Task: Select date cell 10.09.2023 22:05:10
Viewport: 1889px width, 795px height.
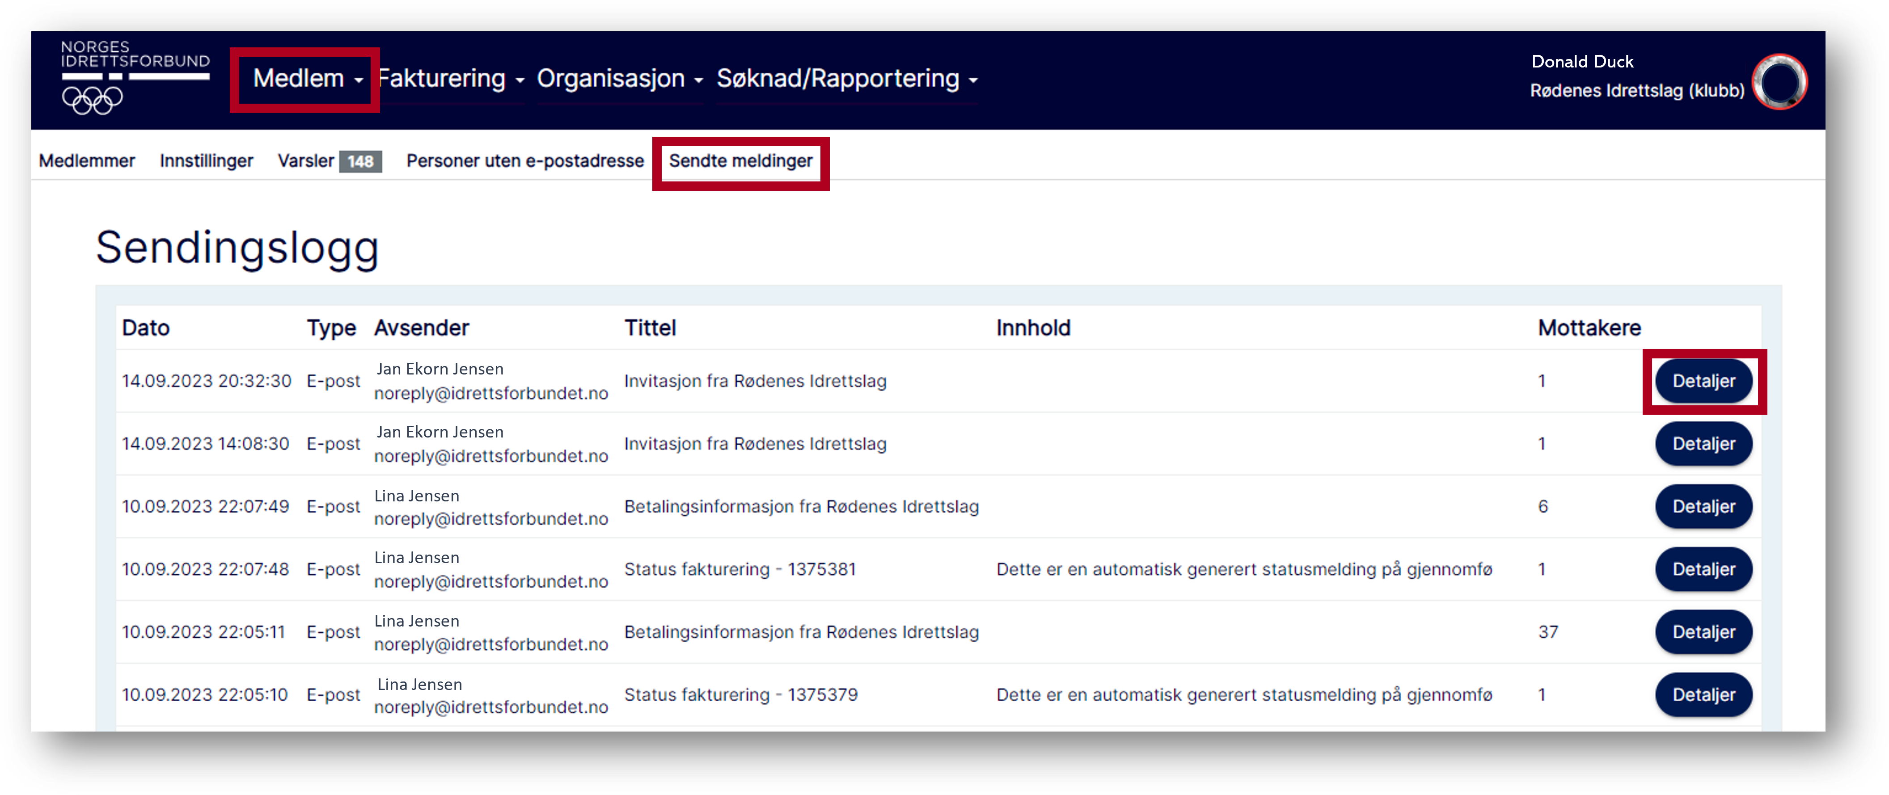Action: 205,694
